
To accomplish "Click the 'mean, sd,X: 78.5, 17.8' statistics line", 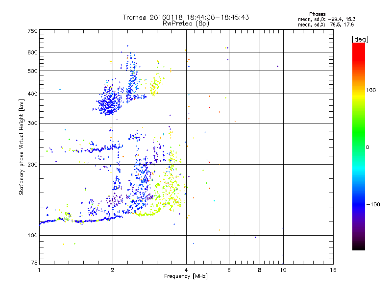I will [x=326, y=24].
